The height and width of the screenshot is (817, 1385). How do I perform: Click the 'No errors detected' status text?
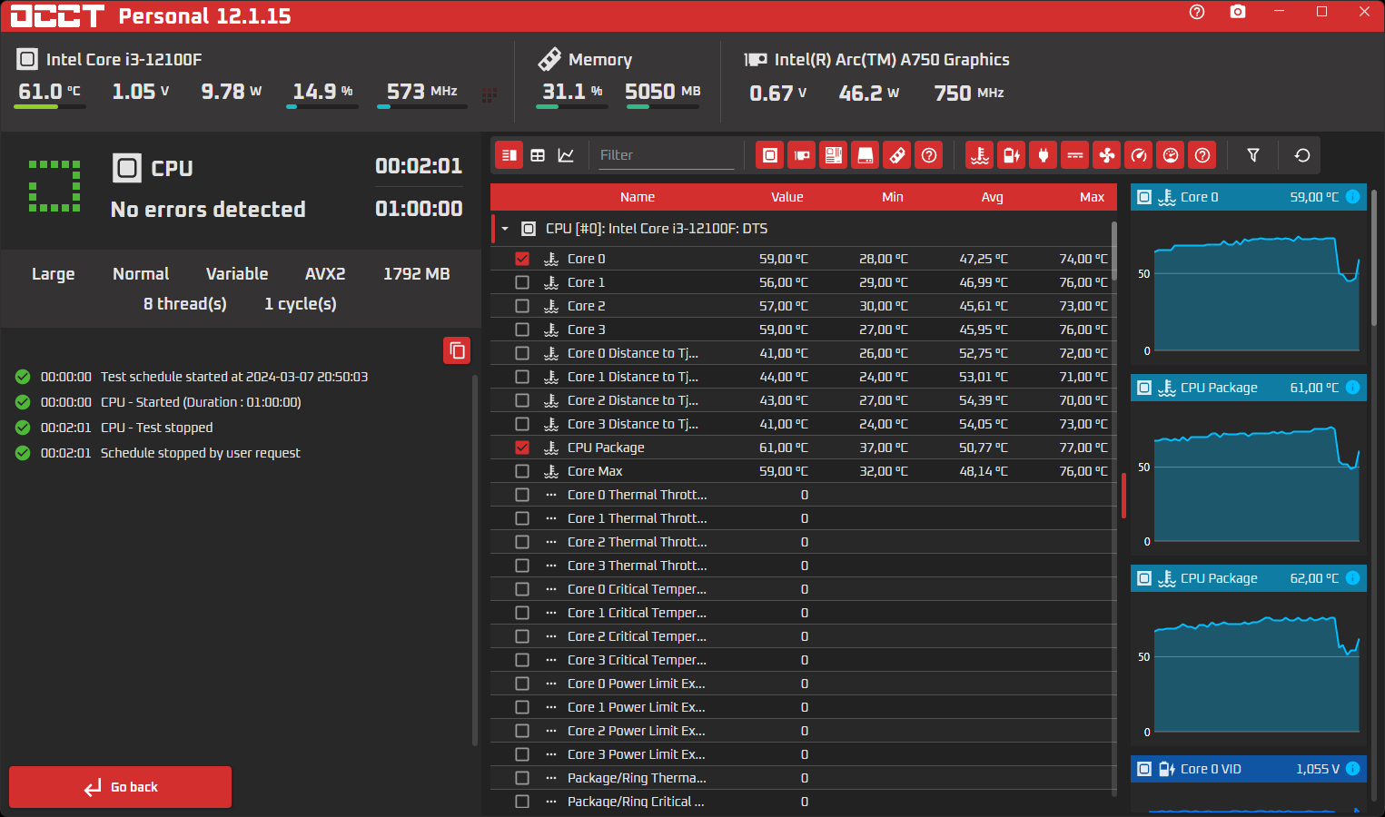tap(208, 210)
